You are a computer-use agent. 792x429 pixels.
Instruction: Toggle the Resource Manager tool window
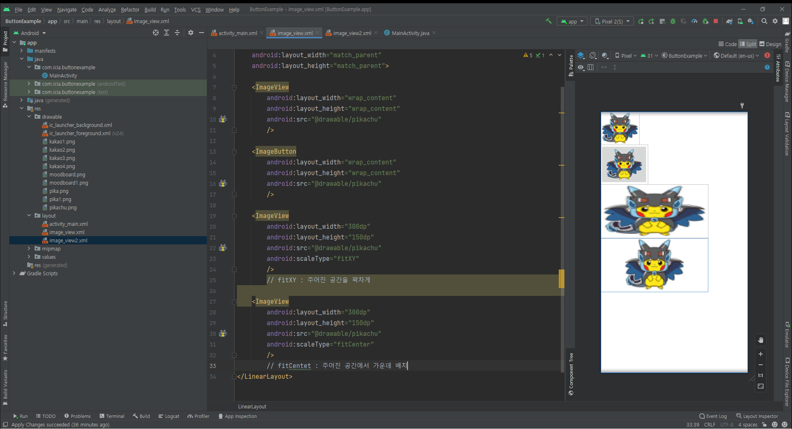[5, 85]
